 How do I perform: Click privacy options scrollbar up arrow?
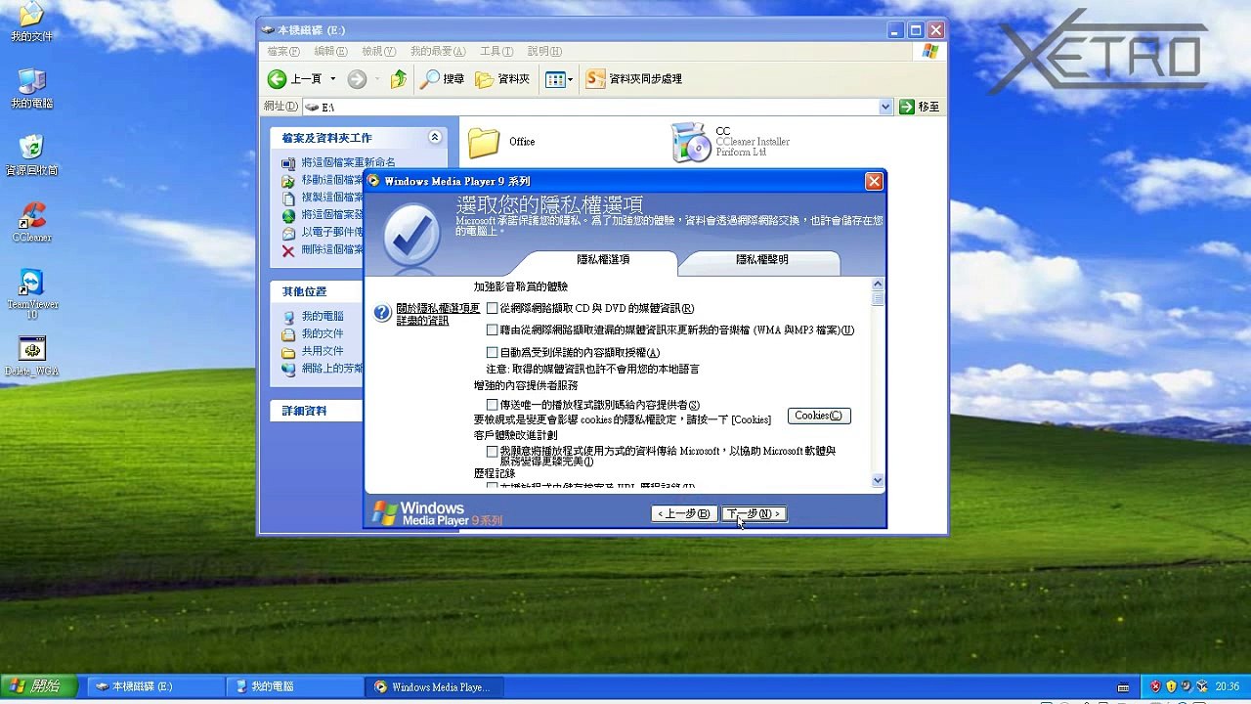(x=877, y=285)
